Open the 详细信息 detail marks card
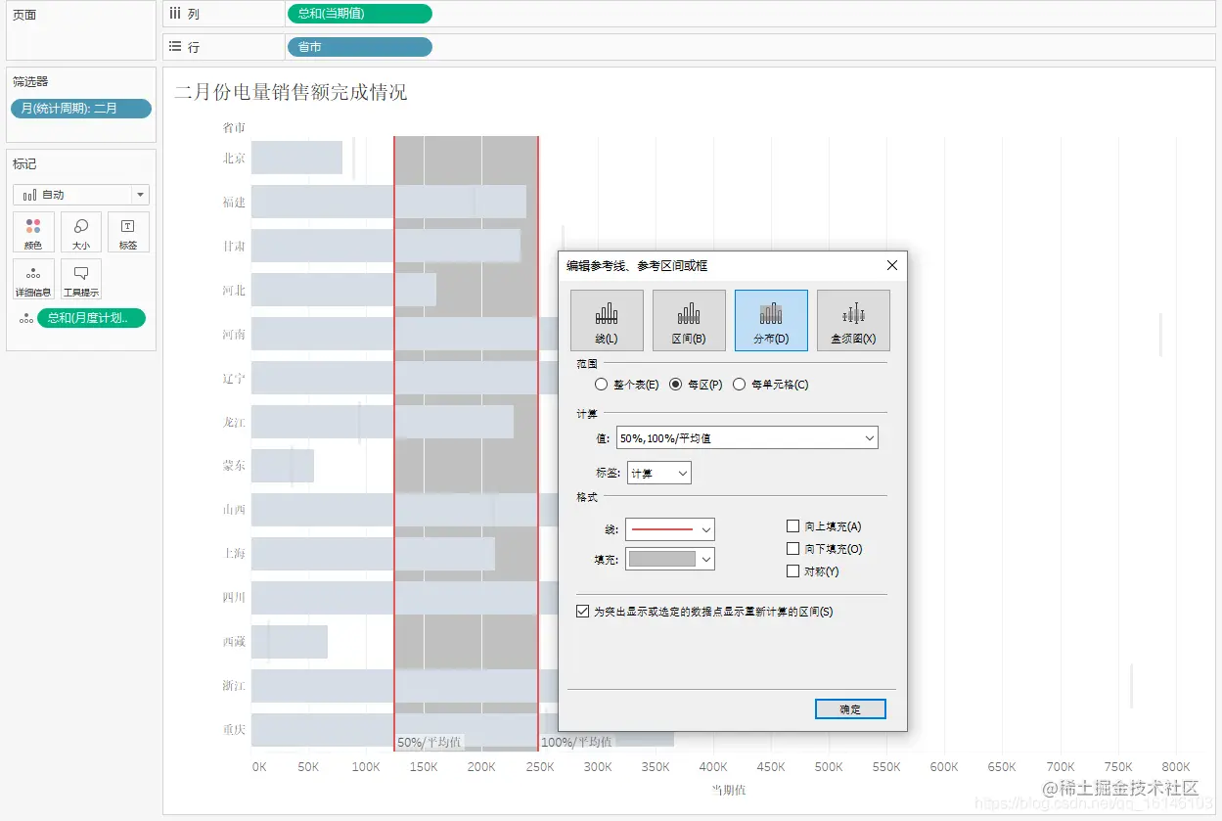The image size is (1222, 821). pyautogui.click(x=33, y=280)
